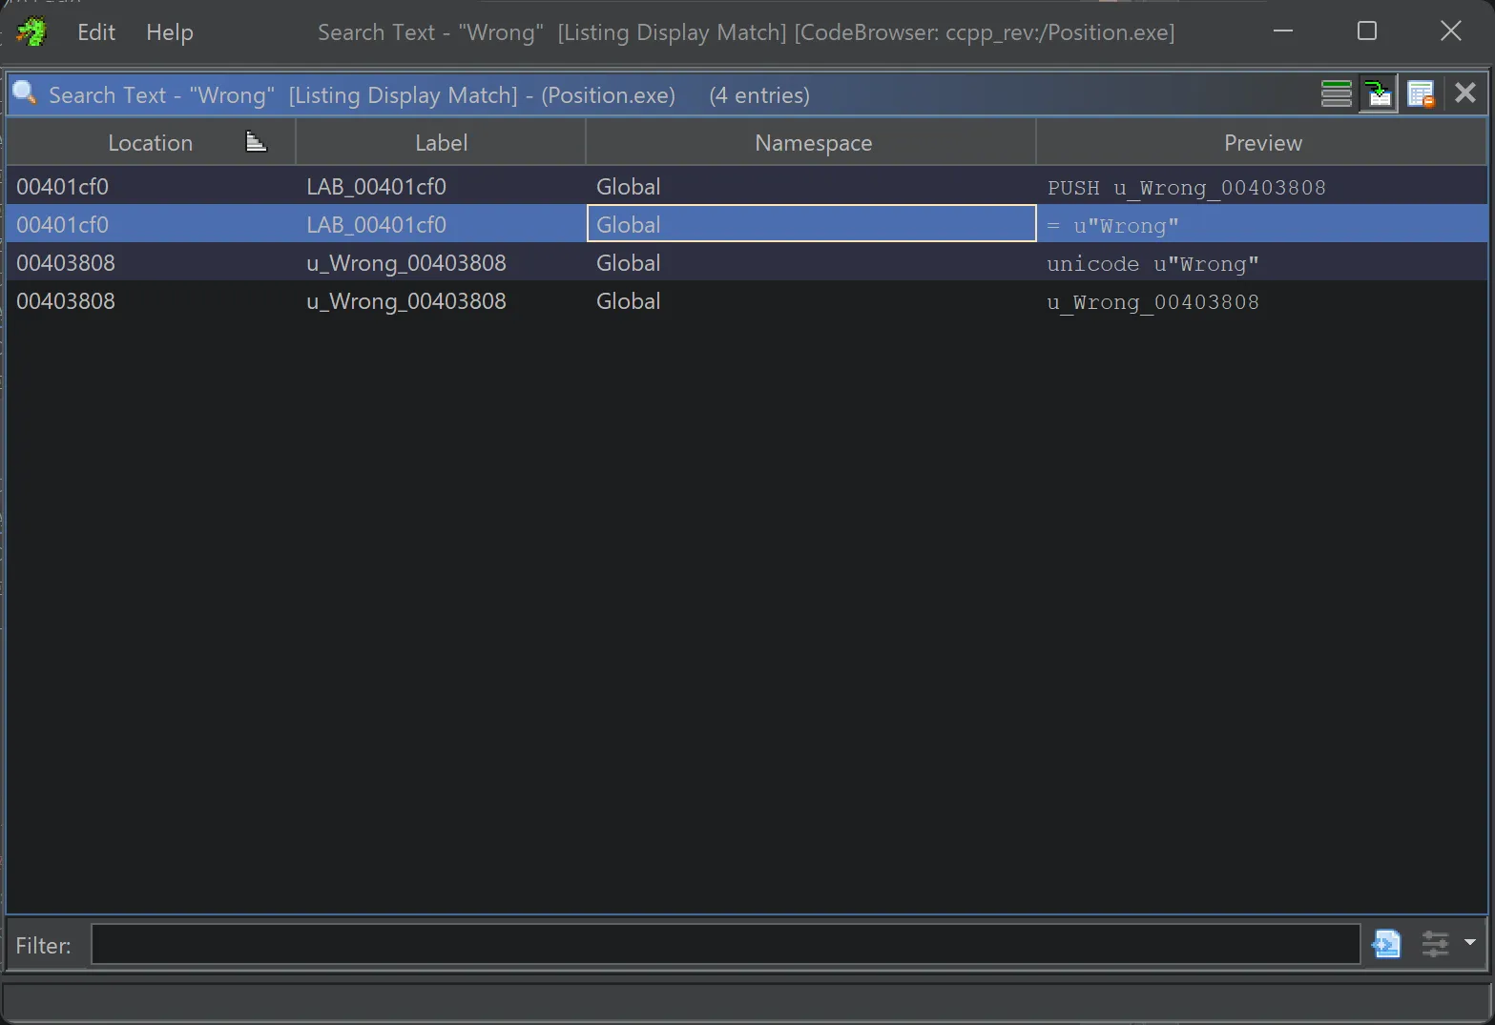Click the search table options icon beside close
The width and height of the screenshot is (1495, 1025).
pyautogui.click(x=1421, y=93)
